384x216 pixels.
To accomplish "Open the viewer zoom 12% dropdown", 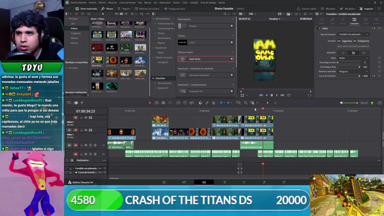I will click(x=252, y=14).
